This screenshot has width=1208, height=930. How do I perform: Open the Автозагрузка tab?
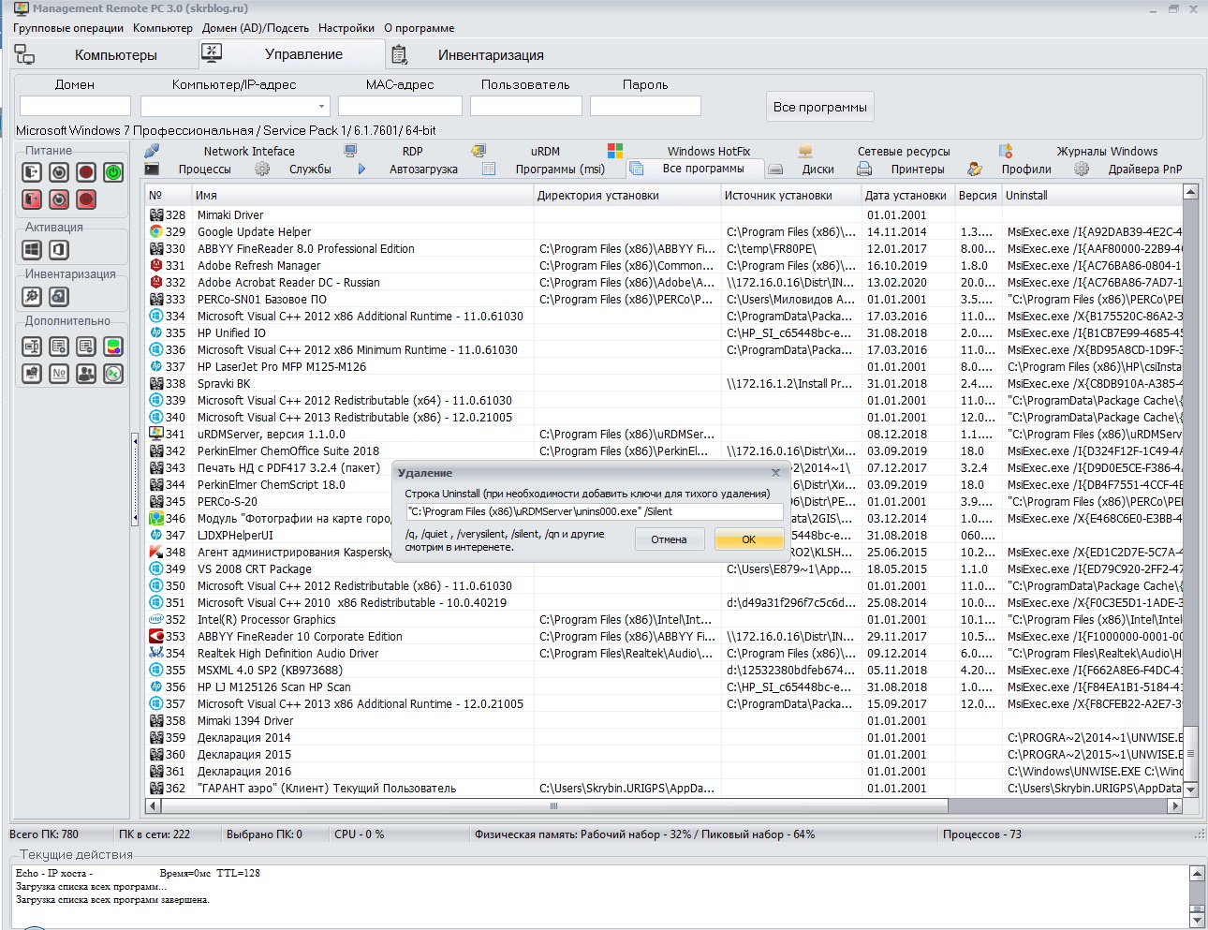[423, 170]
